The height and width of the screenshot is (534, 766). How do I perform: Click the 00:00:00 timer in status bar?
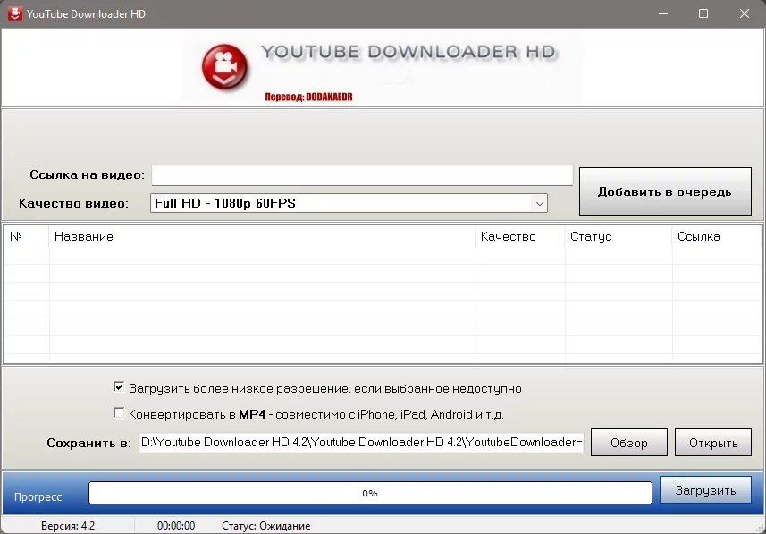(176, 526)
